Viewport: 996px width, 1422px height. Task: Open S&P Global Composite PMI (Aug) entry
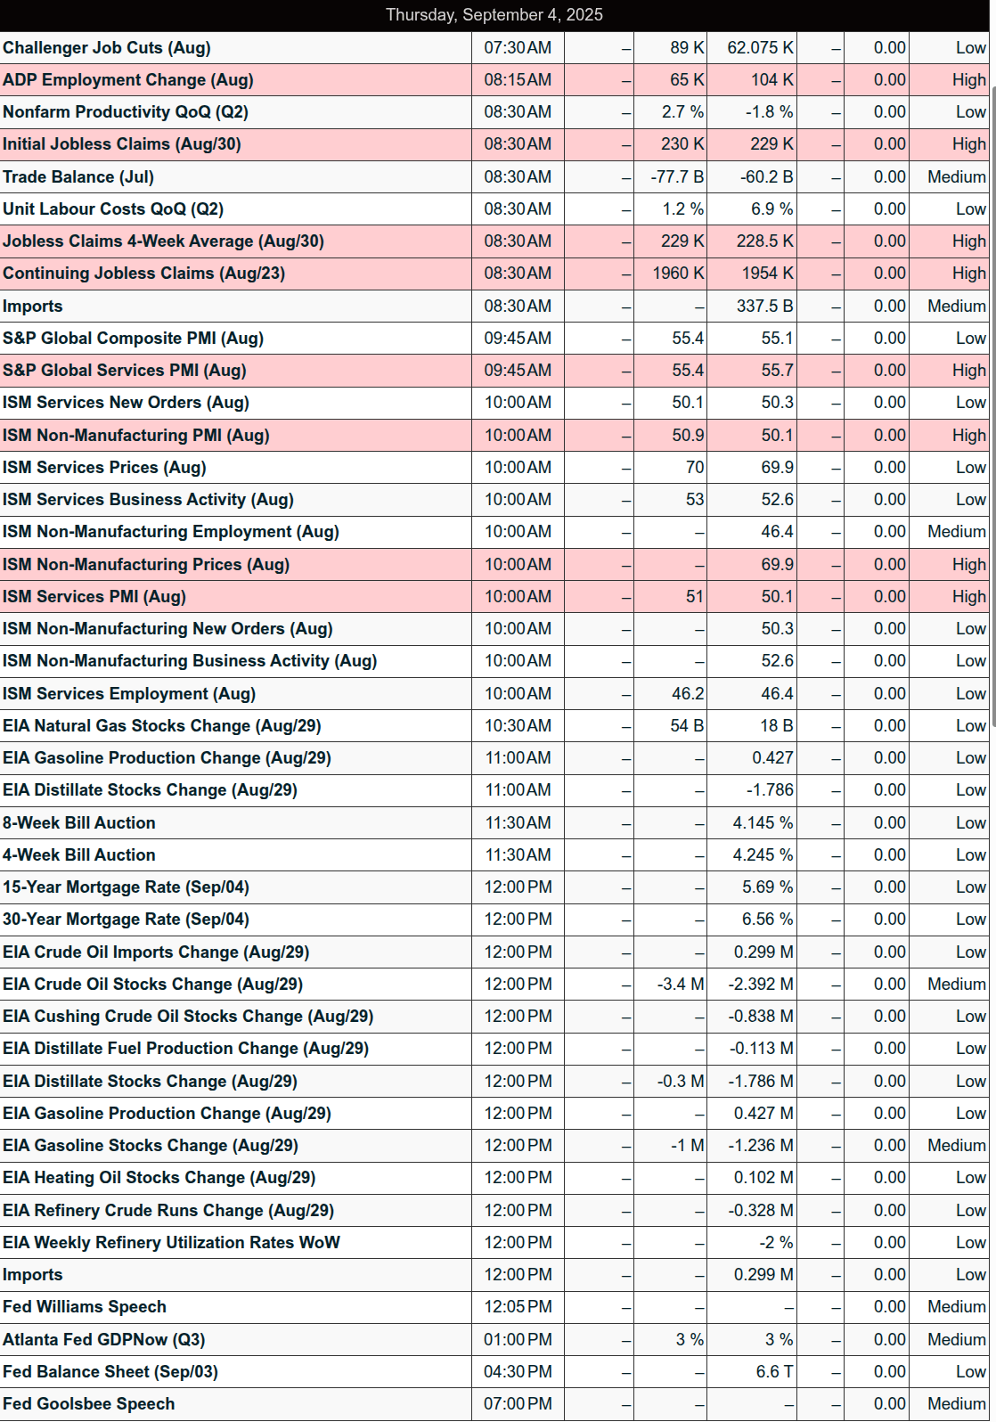(134, 339)
